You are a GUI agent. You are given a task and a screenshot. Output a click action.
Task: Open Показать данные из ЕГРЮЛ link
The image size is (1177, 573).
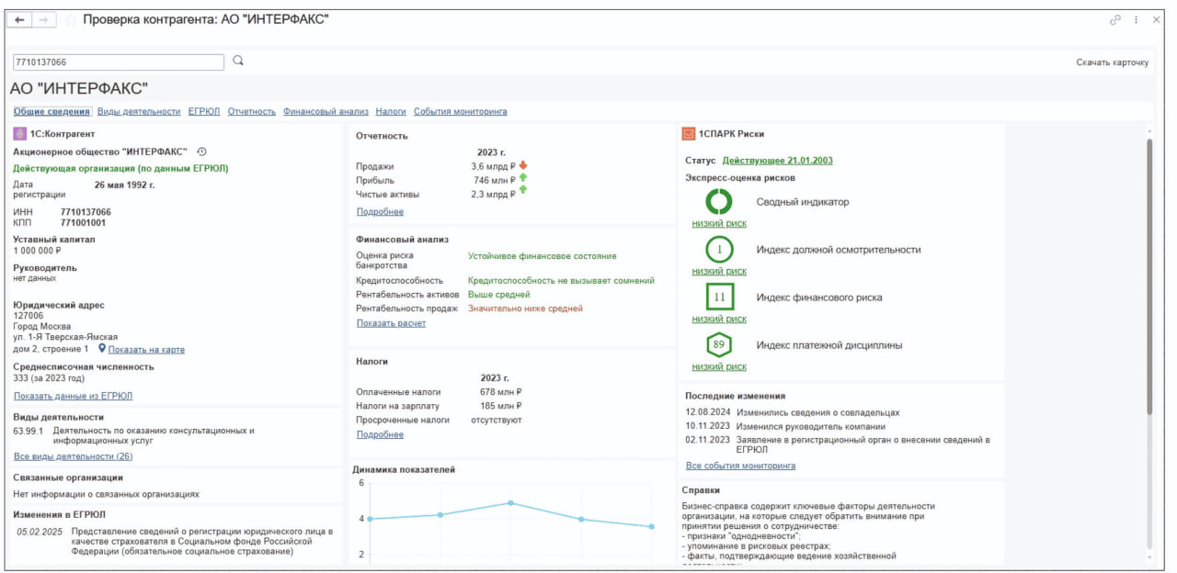click(x=73, y=396)
